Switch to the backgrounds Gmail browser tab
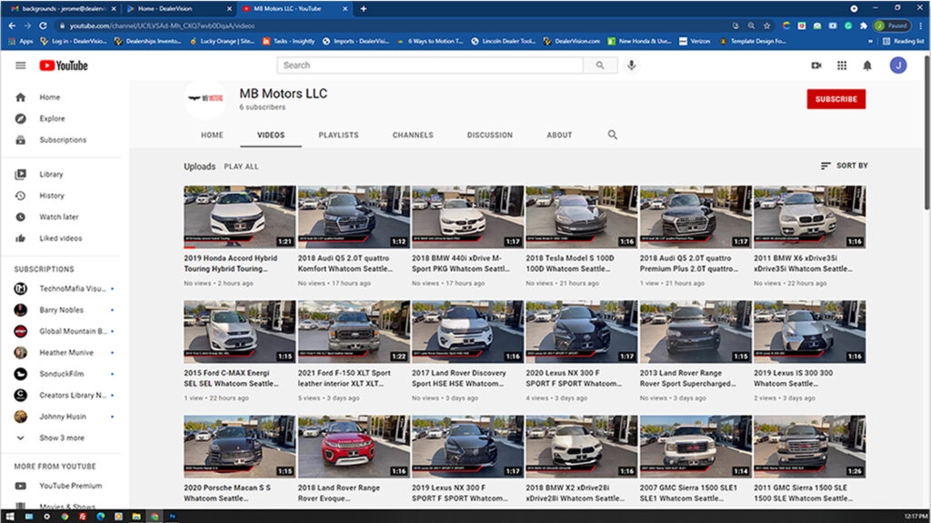The height and width of the screenshot is (523, 931). pyautogui.click(x=63, y=8)
